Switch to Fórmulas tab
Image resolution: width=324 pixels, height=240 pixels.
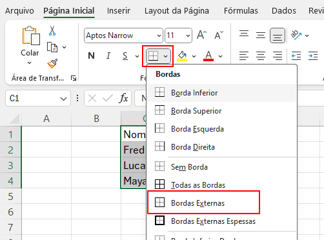[x=241, y=11]
